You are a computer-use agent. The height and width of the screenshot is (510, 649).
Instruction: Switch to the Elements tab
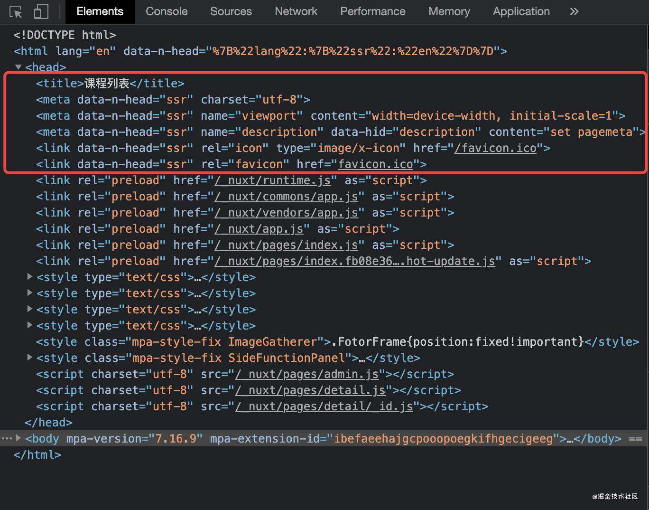(100, 11)
